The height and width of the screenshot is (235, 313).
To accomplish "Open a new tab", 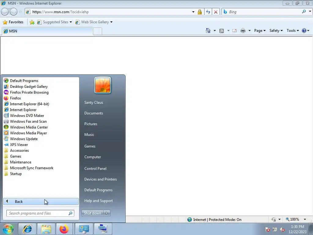I will (98, 32).
